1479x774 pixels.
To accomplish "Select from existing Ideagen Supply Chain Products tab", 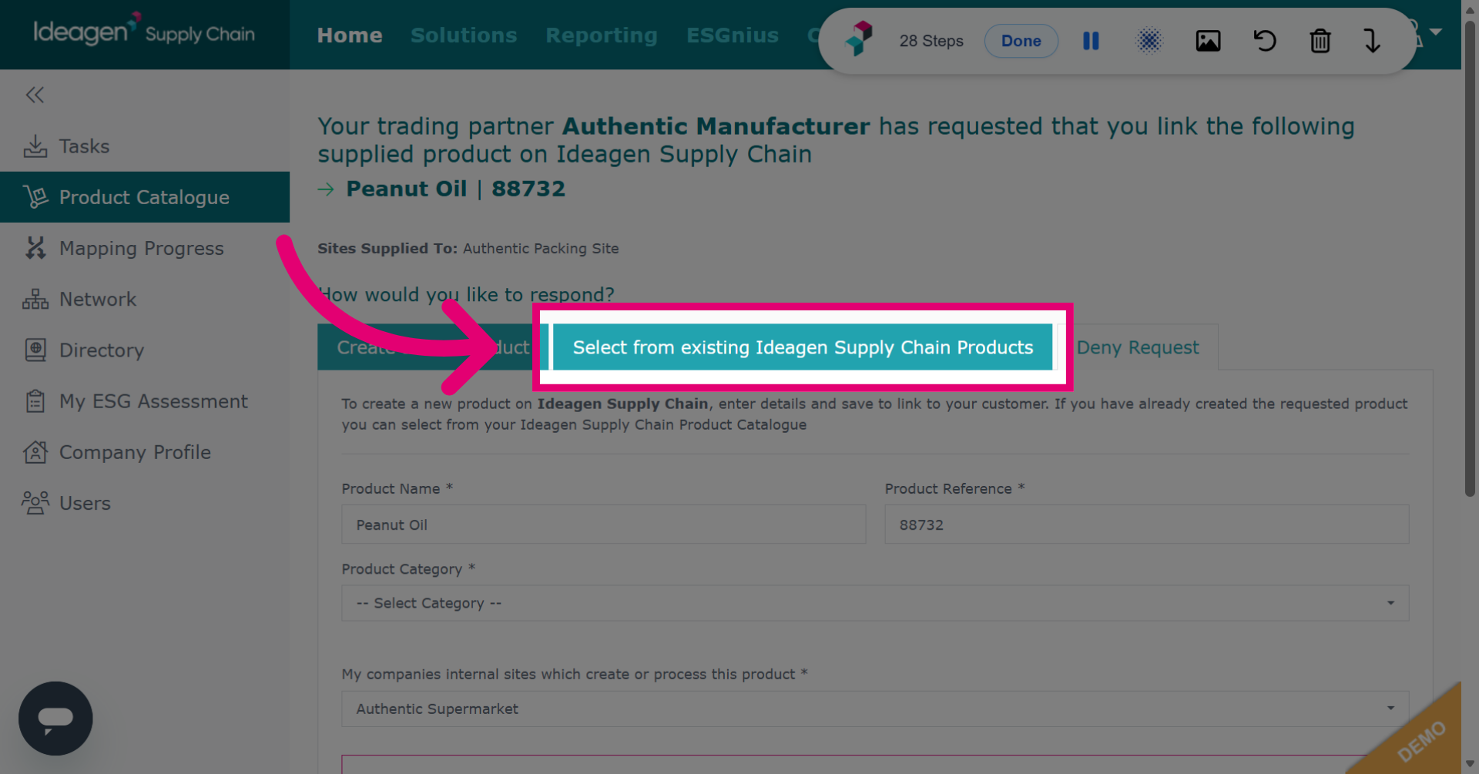I will 803,347.
